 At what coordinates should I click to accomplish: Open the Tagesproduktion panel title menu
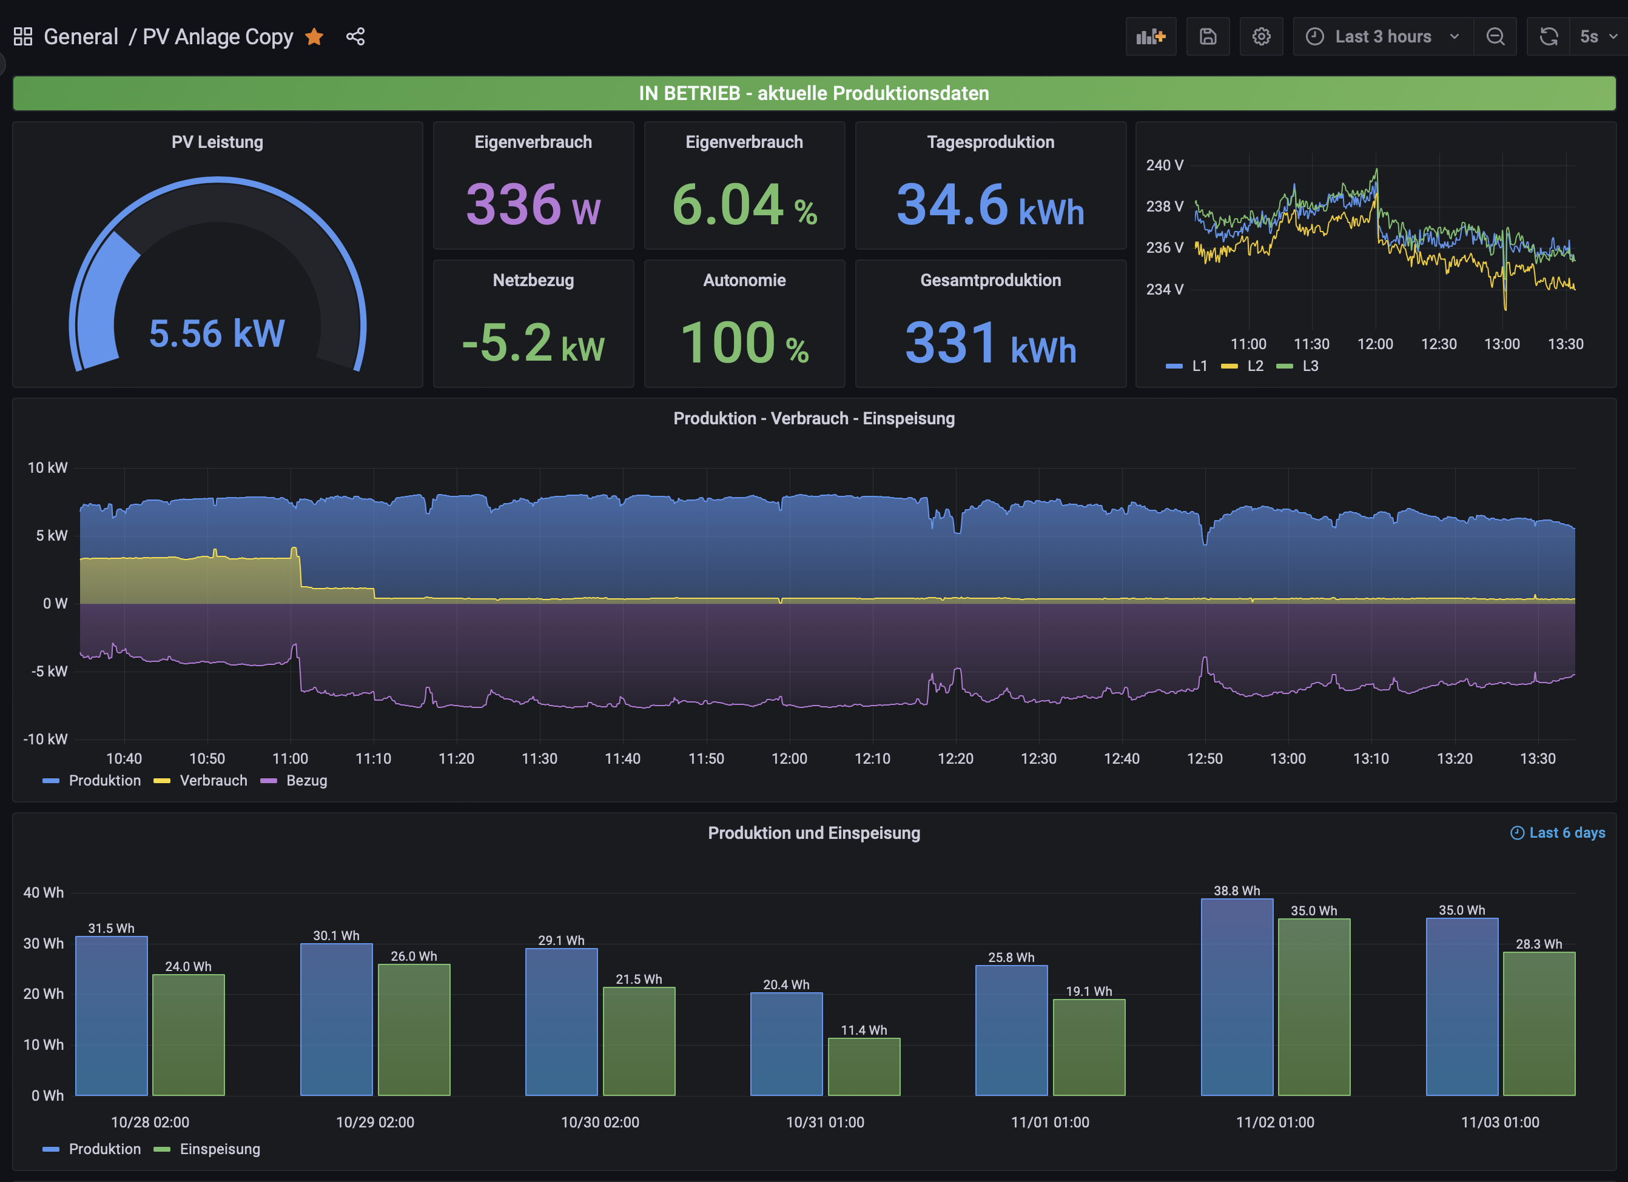[x=990, y=142]
